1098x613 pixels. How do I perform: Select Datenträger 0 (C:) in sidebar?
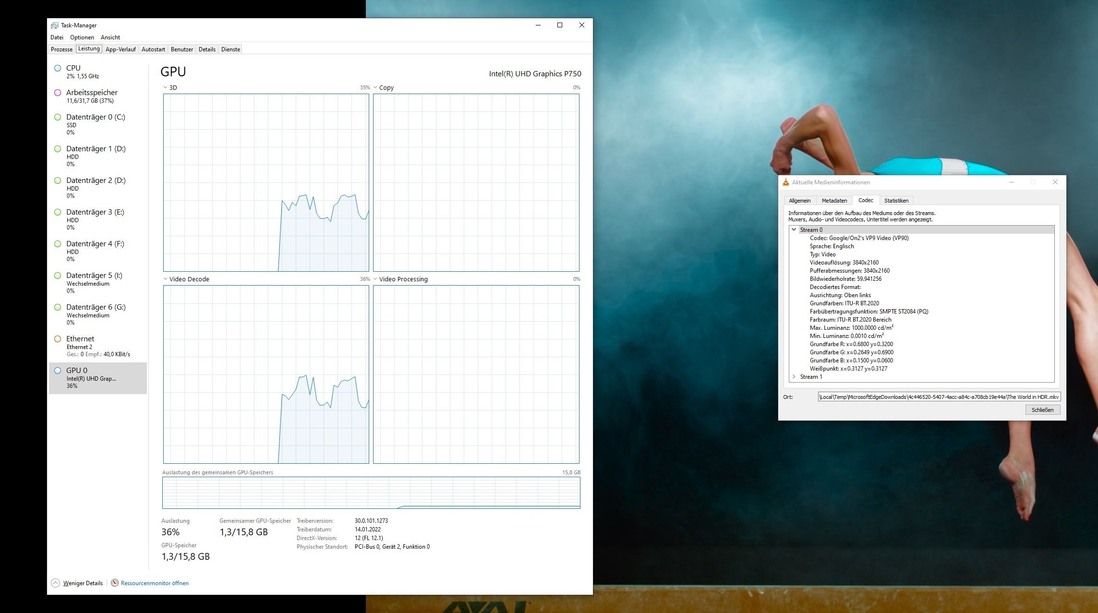[96, 117]
